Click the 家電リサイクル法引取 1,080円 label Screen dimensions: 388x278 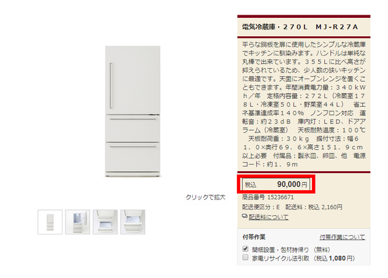[x=303, y=258]
